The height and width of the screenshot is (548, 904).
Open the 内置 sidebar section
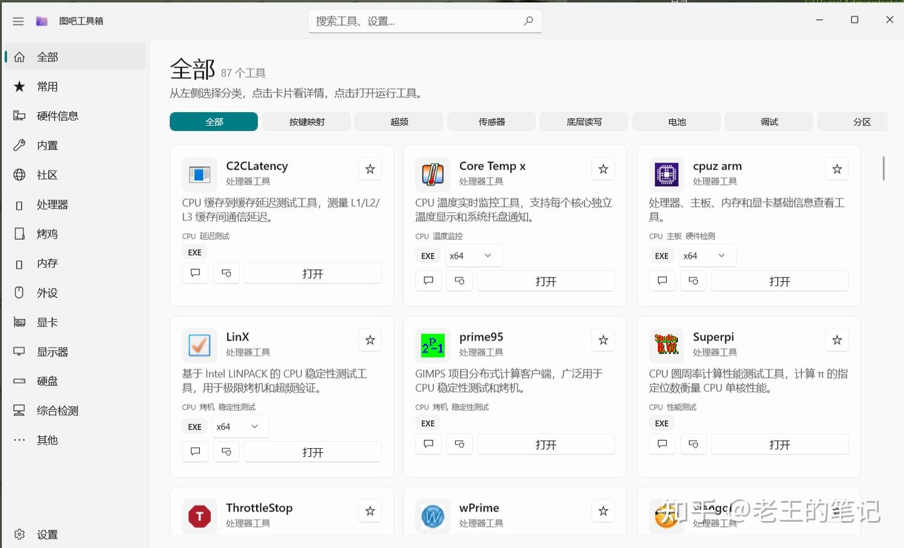pyautogui.click(x=75, y=146)
